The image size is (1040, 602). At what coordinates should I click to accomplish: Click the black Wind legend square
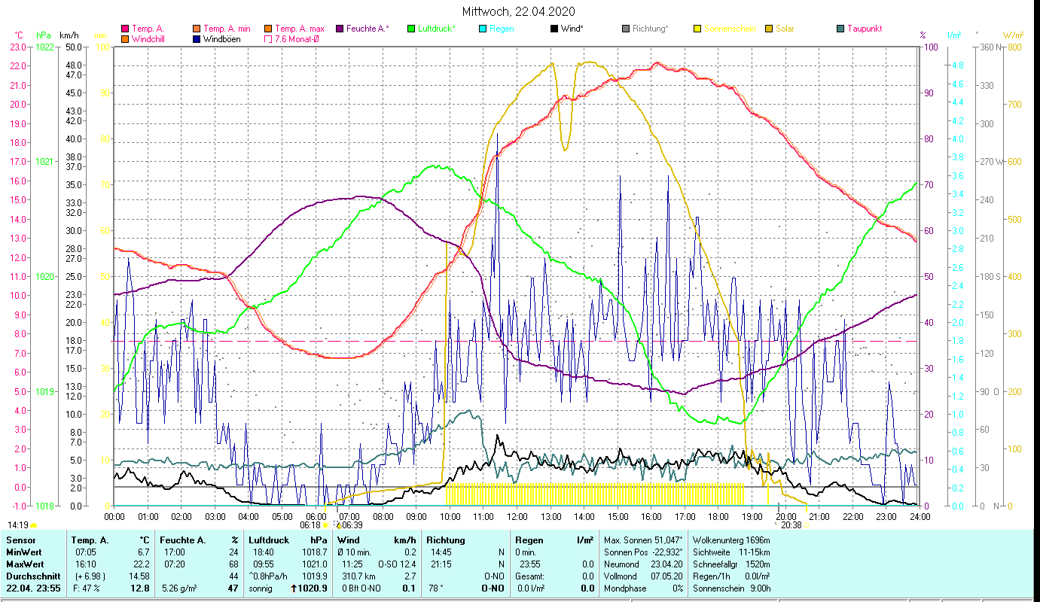554,29
